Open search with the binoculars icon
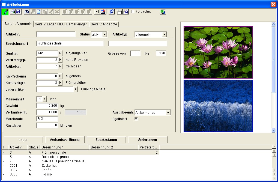 pos(27,12)
